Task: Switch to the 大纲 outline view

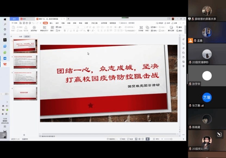Action: click(x=20, y=36)
